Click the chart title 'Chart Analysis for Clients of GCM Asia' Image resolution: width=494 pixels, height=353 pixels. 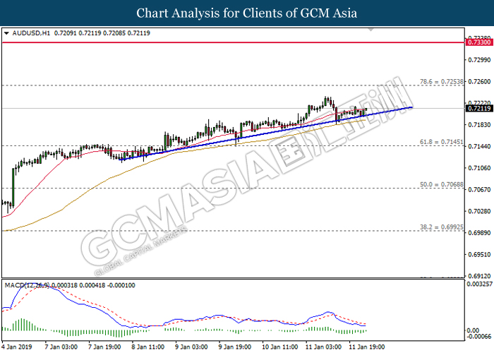coord(247,13)
